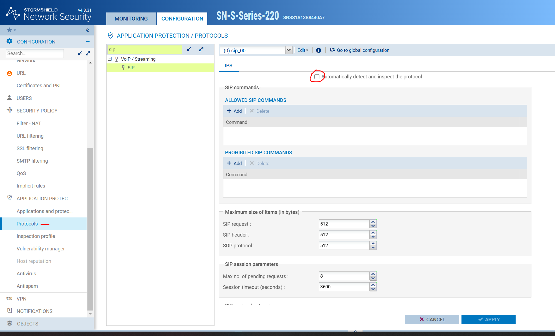Switch to the MONITORING tab
This screenshot has height=336, width=555.
(131, 19)
